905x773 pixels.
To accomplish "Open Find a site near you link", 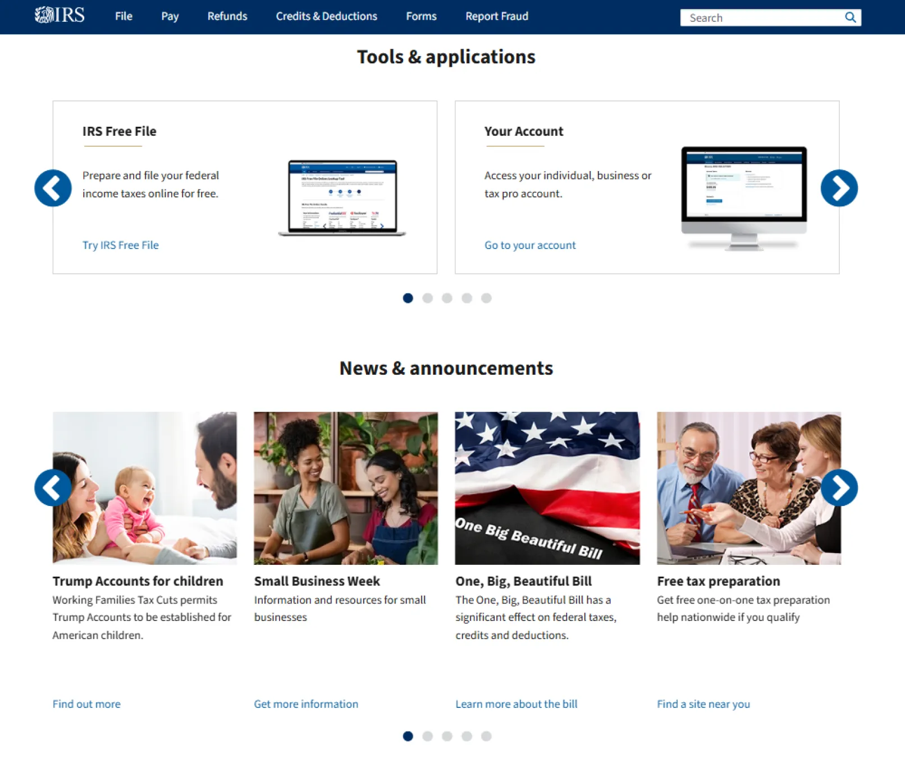I will 703,704.
